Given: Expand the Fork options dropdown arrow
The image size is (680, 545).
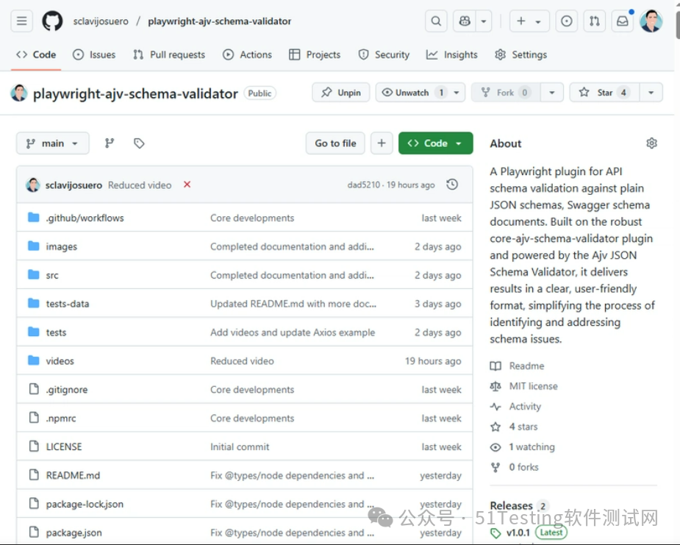Looking at the screenshot, I should (552, 93).
